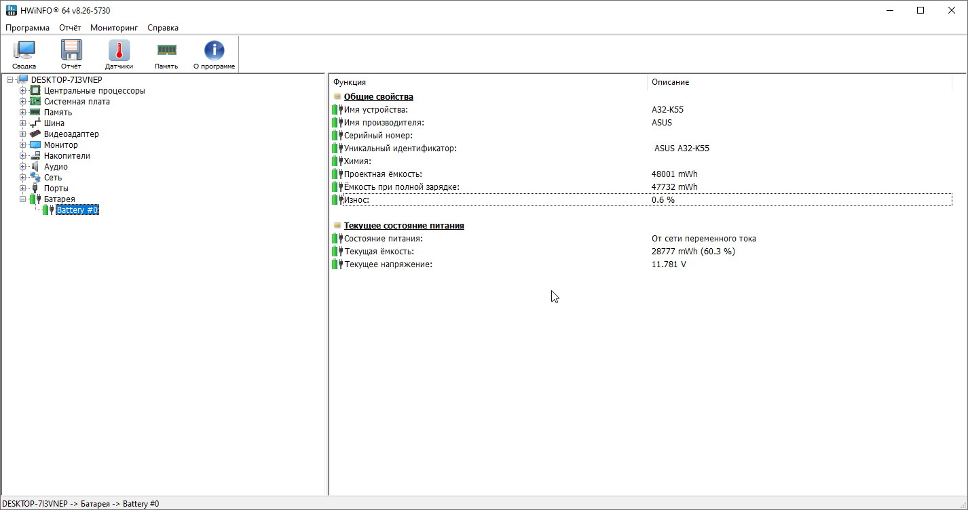This screenshot has width=968, height=510.
Task: Click the bus icon beside Шина
Action: click(35, 123)
